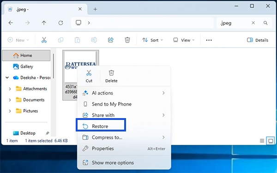This screenshot has width=277, height=173.
Task: Refresh the folder view
Action: [x=60, y=23]
